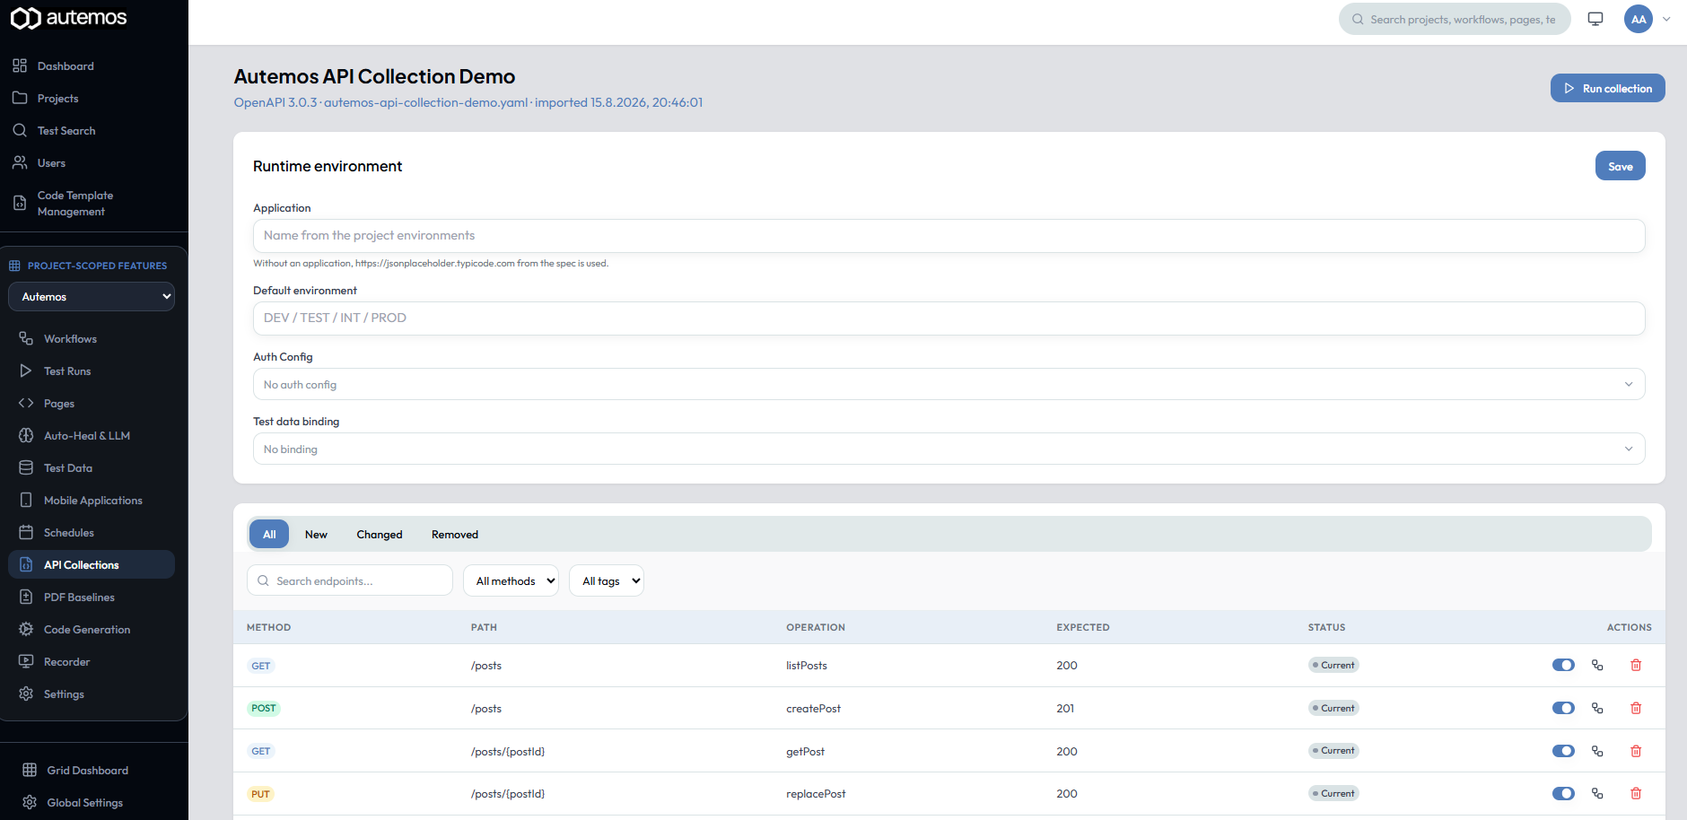Open Recorder
This screenshot has width=1687, height=820.
67,662
